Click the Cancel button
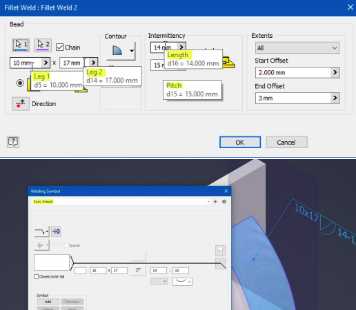This screenshot has height=310, width=356. (x=286, y=142)
